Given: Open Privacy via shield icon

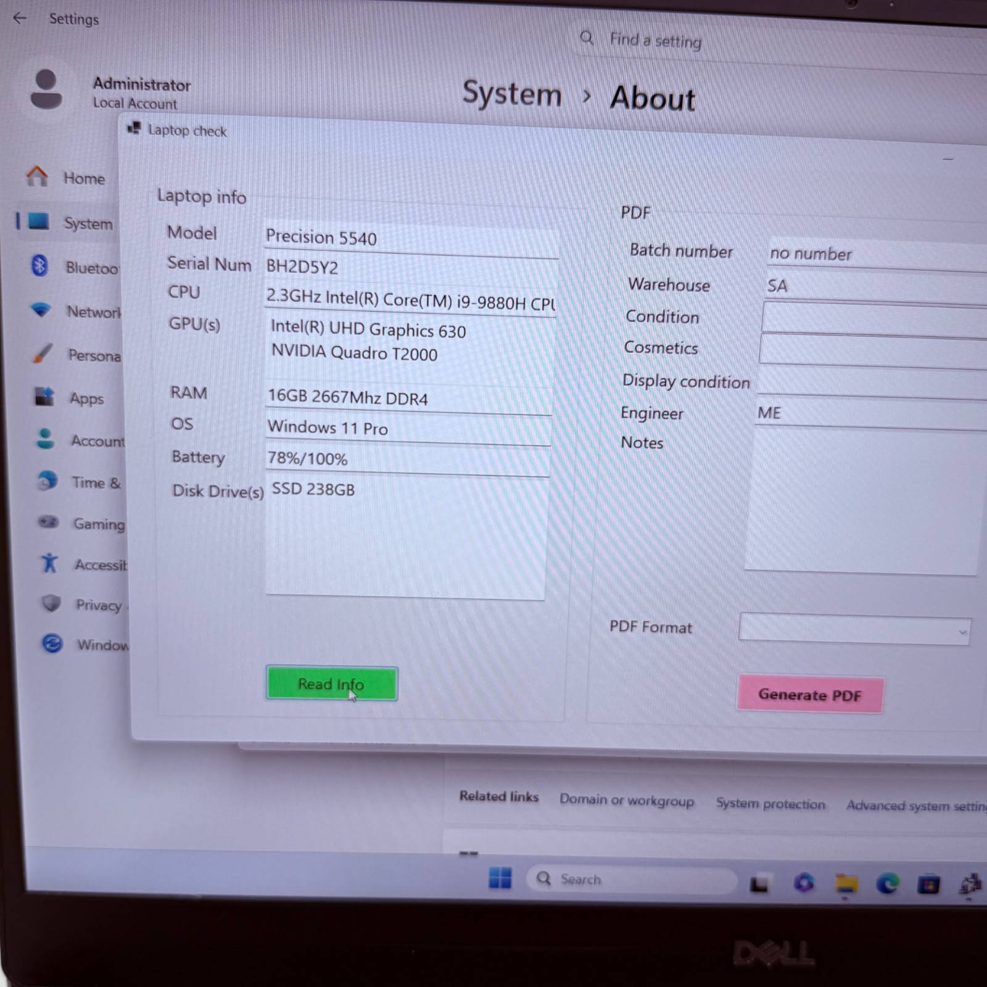Looking at the screenshot, I should point(51,603).
